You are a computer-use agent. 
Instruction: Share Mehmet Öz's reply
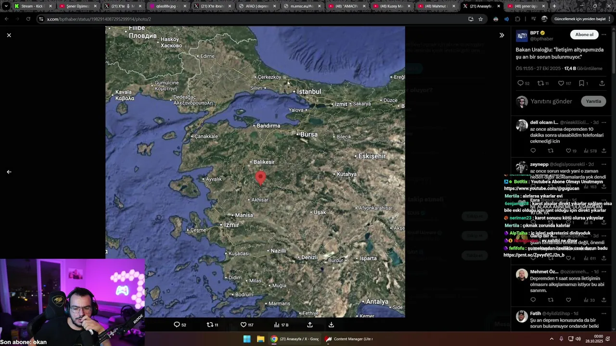click(604, 300)
